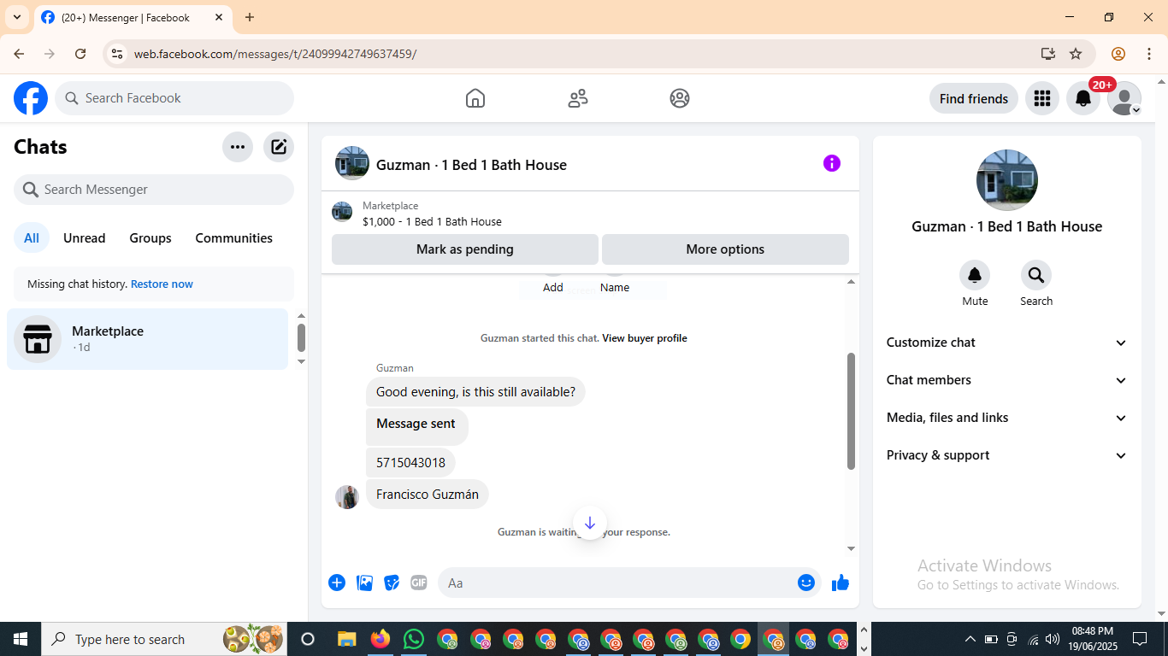The height and width of the screenshot is (656, 1168).
Task: Toggle the purple conversation information icon
Action: pyautogui.click(x=832, y=163)
